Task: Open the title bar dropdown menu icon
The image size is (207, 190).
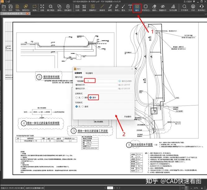Action: click(x=194, y=2)
